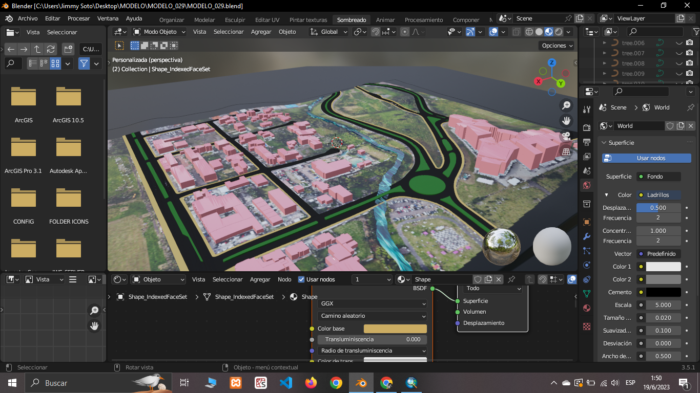Click the create new folder icon in file browser
Image resolution: width=700 pixels, height=393 pixels.
point(68,50)
